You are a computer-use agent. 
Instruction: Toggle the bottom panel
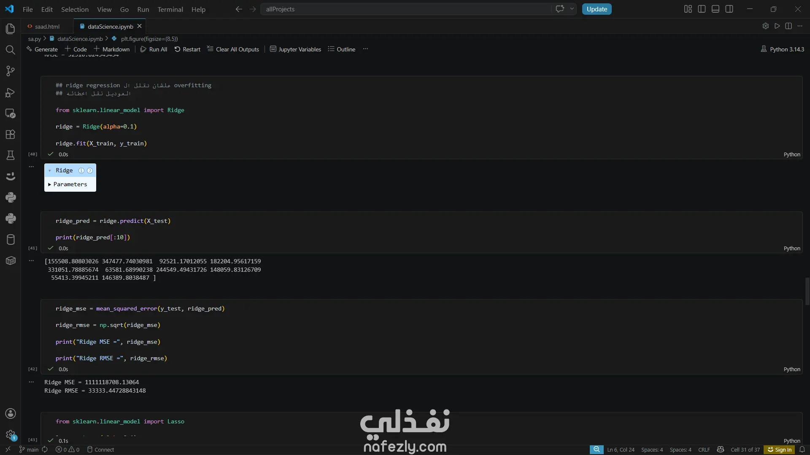715,9
